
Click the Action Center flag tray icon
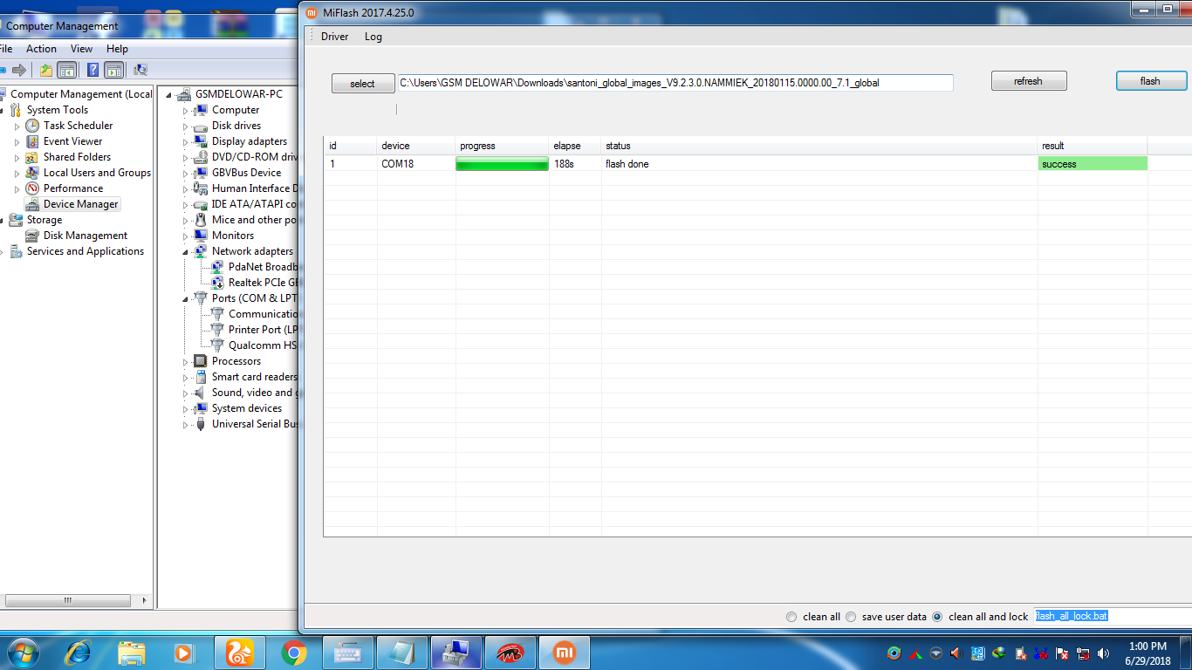pyautogui.click(x=1062, y=653)
